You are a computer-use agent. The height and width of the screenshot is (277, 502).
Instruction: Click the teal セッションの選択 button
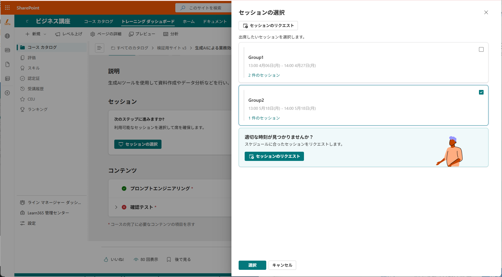tap(138, 144)
